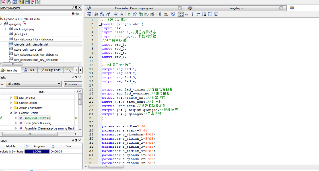Click the binoculars Find icon in editor toolbar

click(x=96, y=14)
